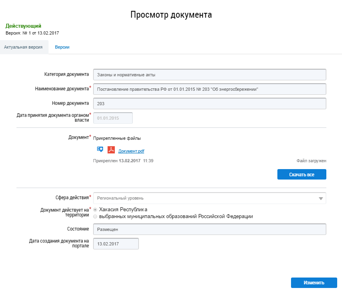Viewport: 342px width, 294px height.
Task: Click the blue signature certificate icon
Action: point(100,149)
